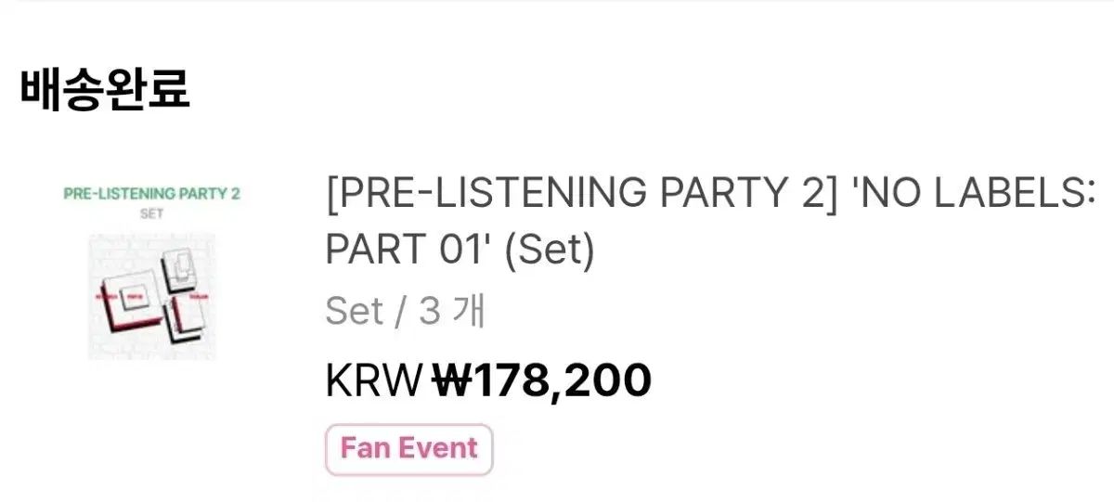Screen dimensions: 1114x502
Task: Click the KRW currency label
Action: [373, 380]
